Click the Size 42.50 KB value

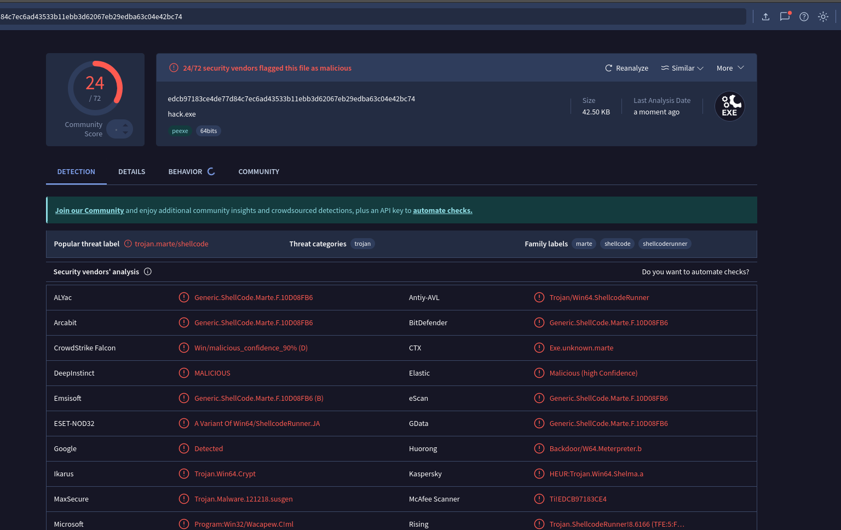(596, 112)
